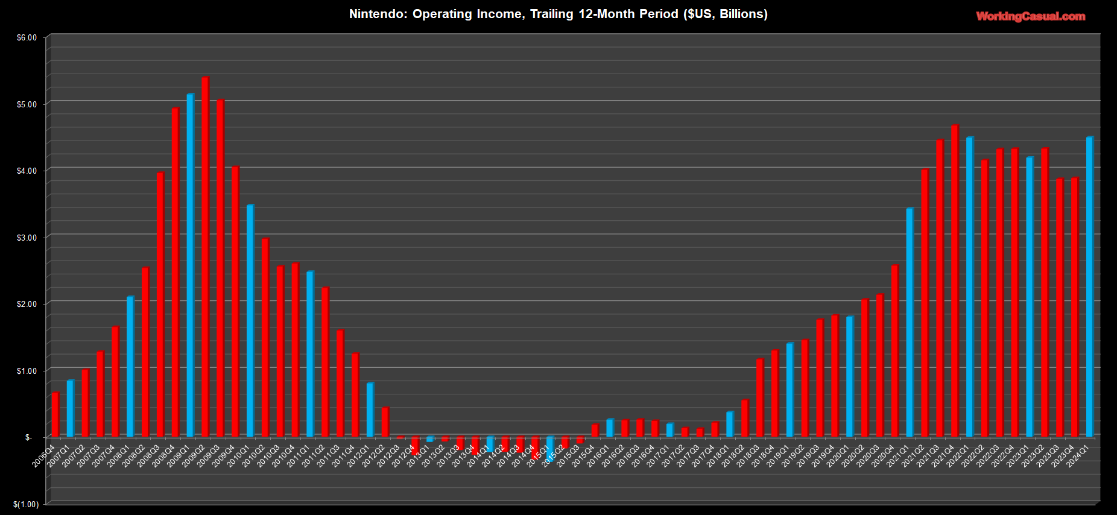Click the $2.00 y-axis label
The height and width of the screenshot is (515, 1117).
(27, 304)
